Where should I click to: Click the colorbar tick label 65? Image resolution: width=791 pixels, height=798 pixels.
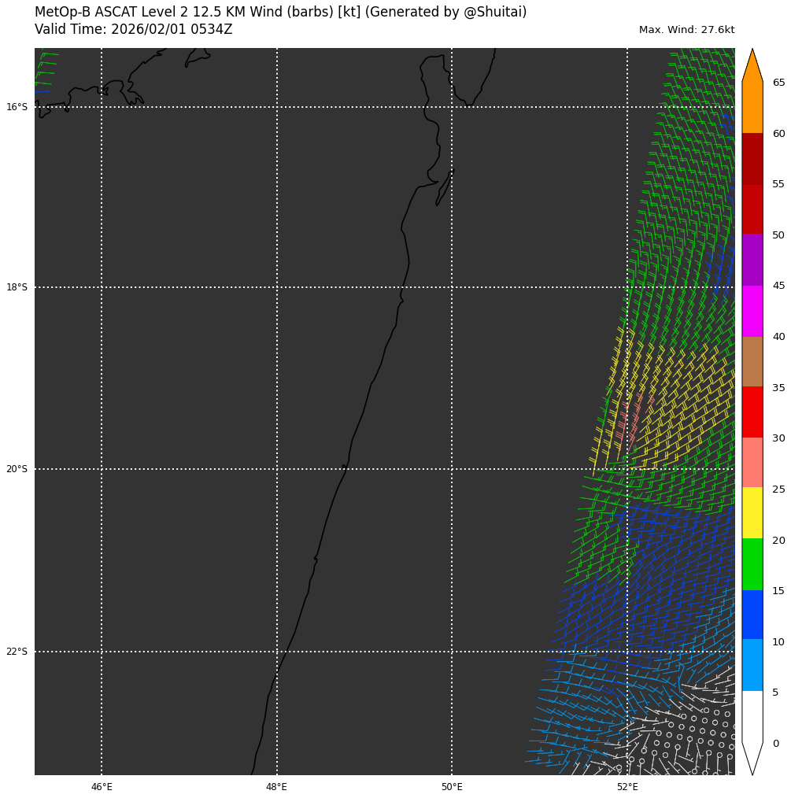[x=778, y=83]
